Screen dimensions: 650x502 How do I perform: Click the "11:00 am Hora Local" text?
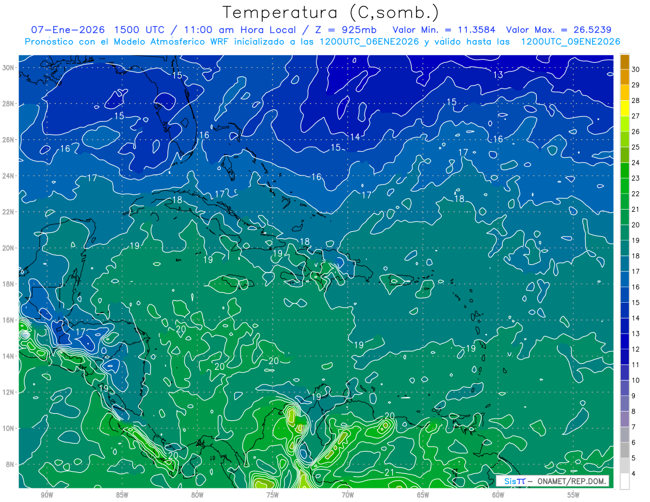pyautogui.click(x=239, y=30)
